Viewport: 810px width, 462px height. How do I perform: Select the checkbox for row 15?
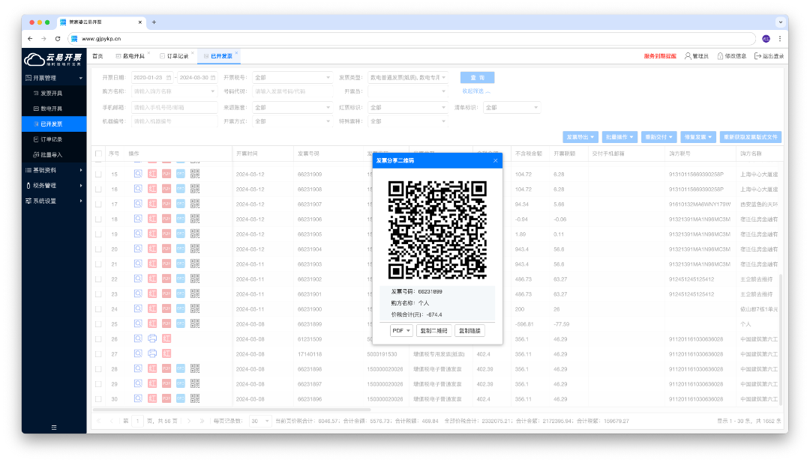point(99,174)
